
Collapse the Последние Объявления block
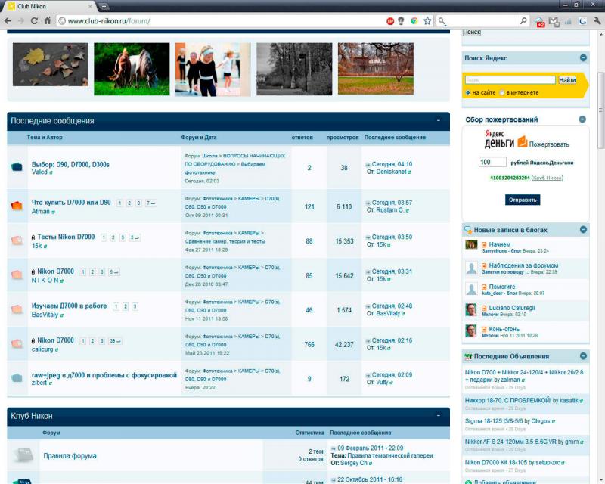tap(583, 356)
